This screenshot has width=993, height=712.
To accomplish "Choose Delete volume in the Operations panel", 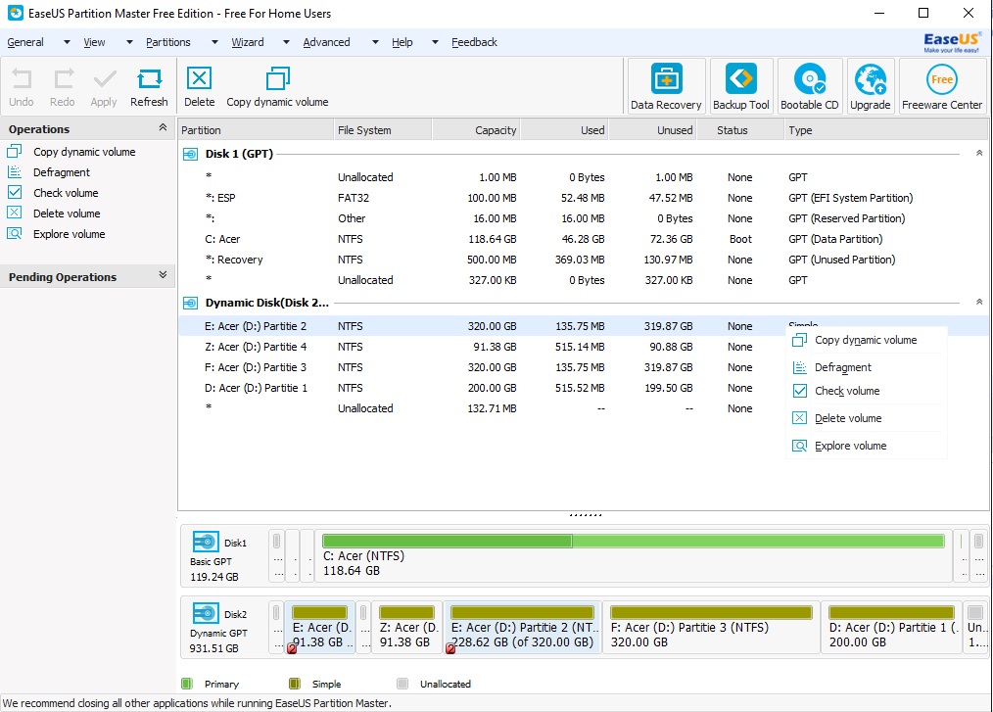I will (x=67, y=214).
